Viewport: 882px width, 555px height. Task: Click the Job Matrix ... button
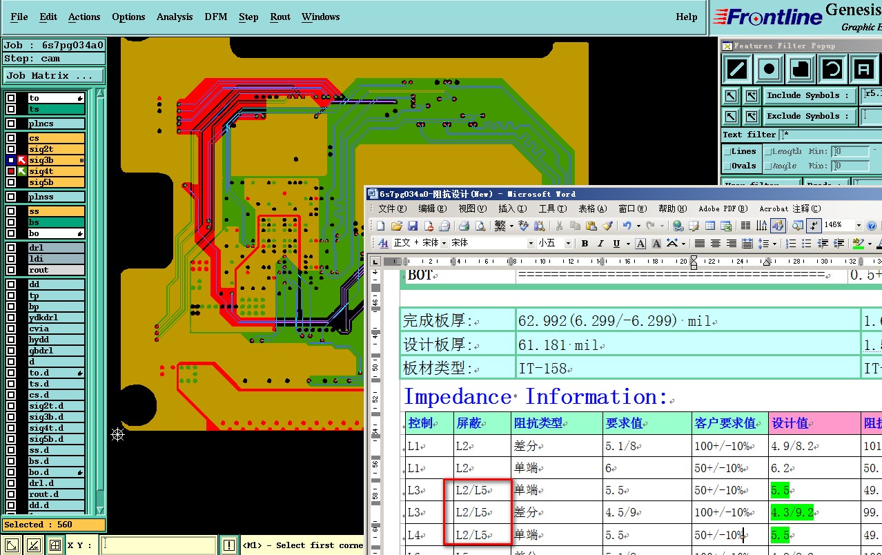pos(53,76)
